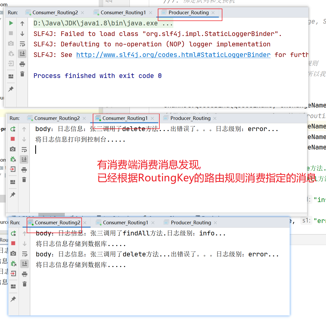Rerun Consumer_Routing2 in bottom Run panel
326x331 pixels.
13,233
